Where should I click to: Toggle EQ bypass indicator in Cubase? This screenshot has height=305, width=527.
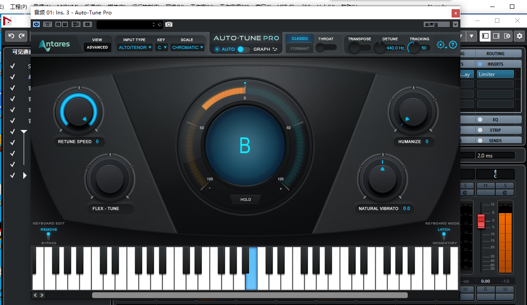480,119
